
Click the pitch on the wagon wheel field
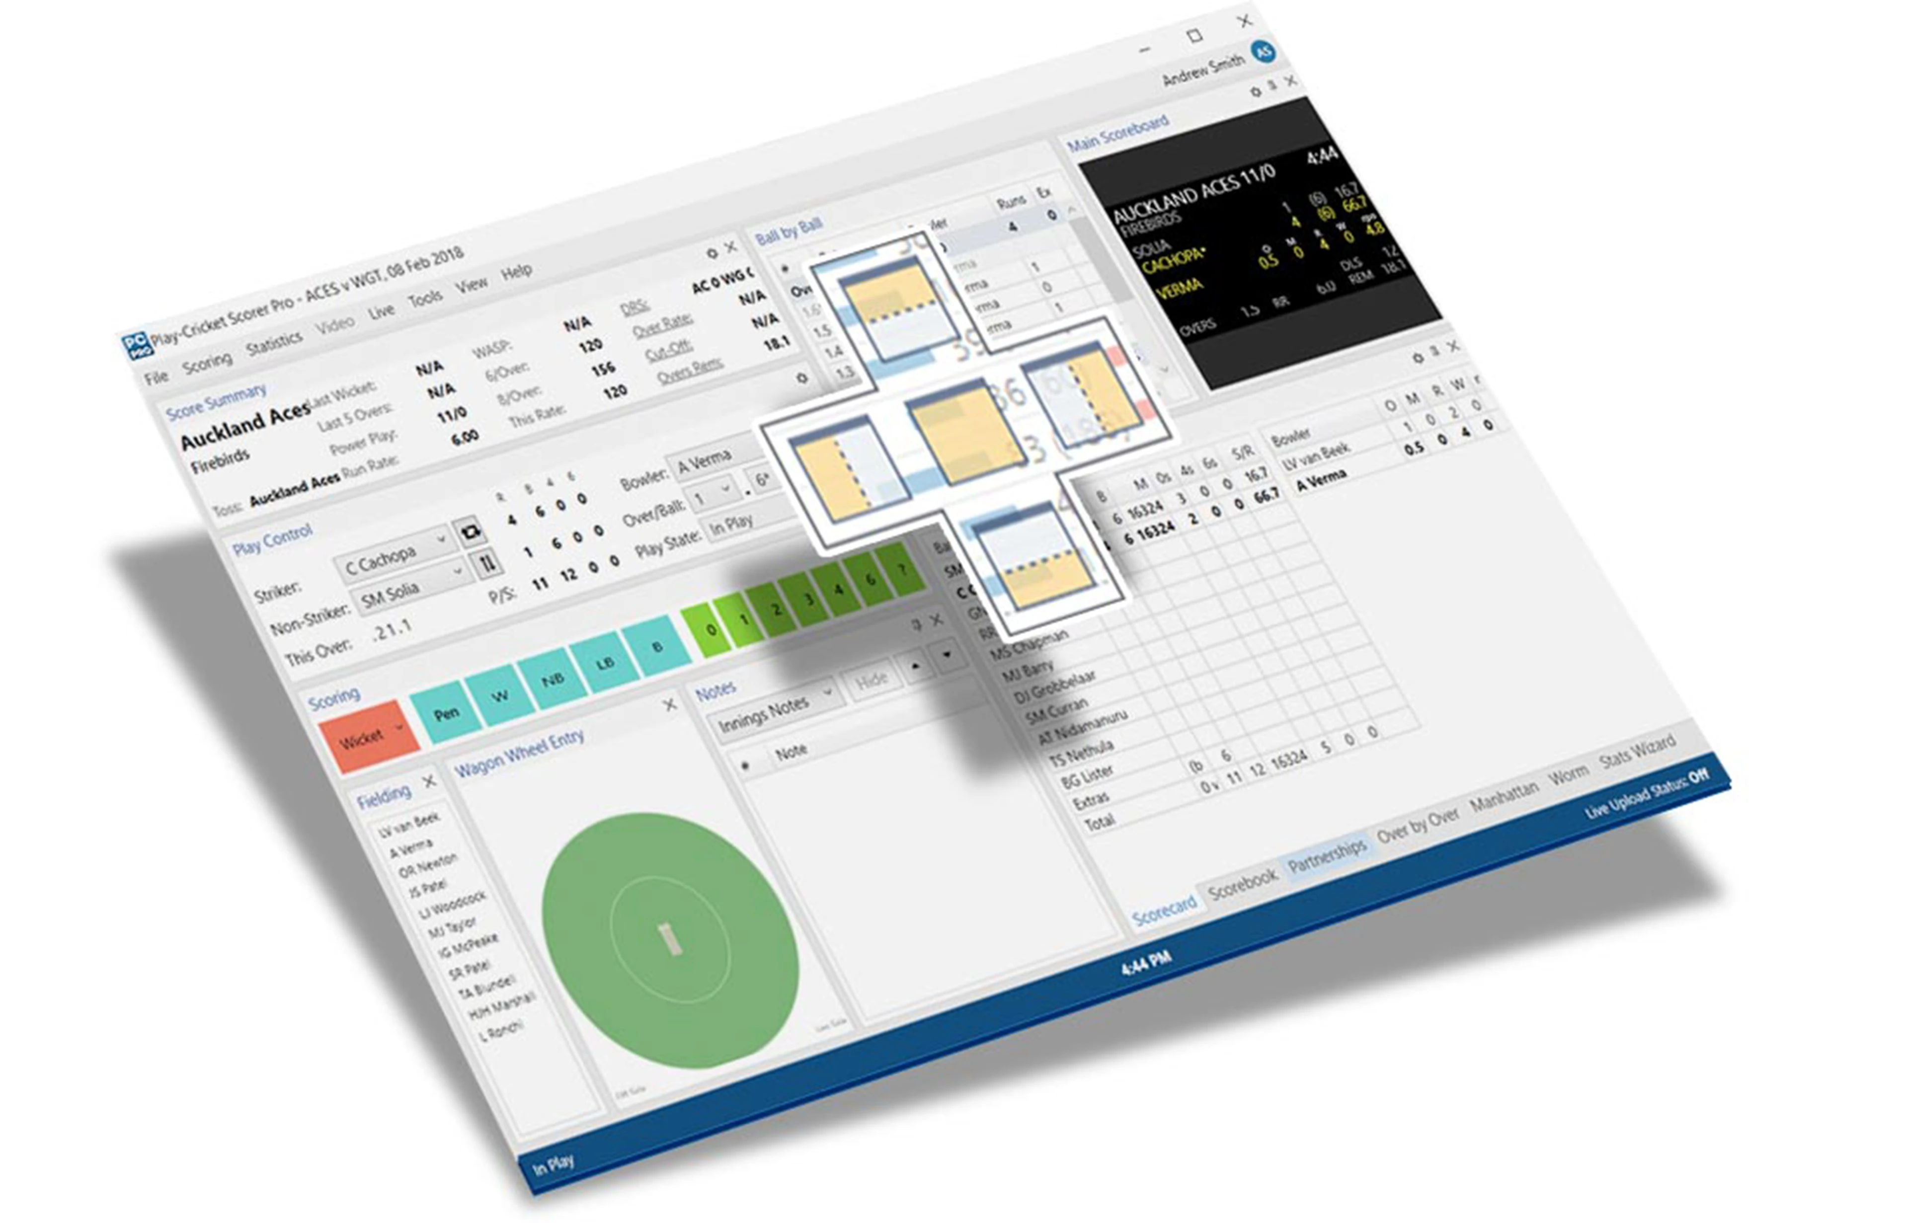[670, 939]
